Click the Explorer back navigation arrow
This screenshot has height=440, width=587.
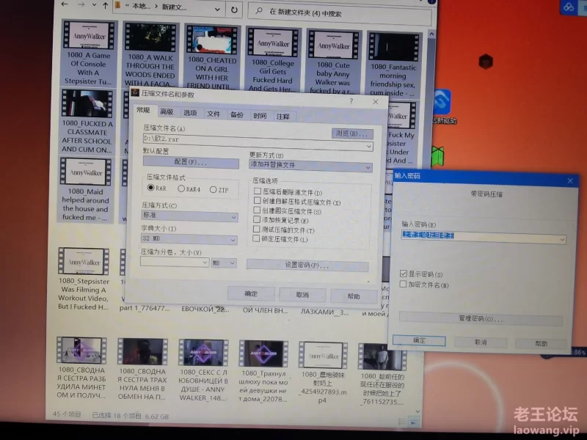pyautogui.click(x=66, y=5)
